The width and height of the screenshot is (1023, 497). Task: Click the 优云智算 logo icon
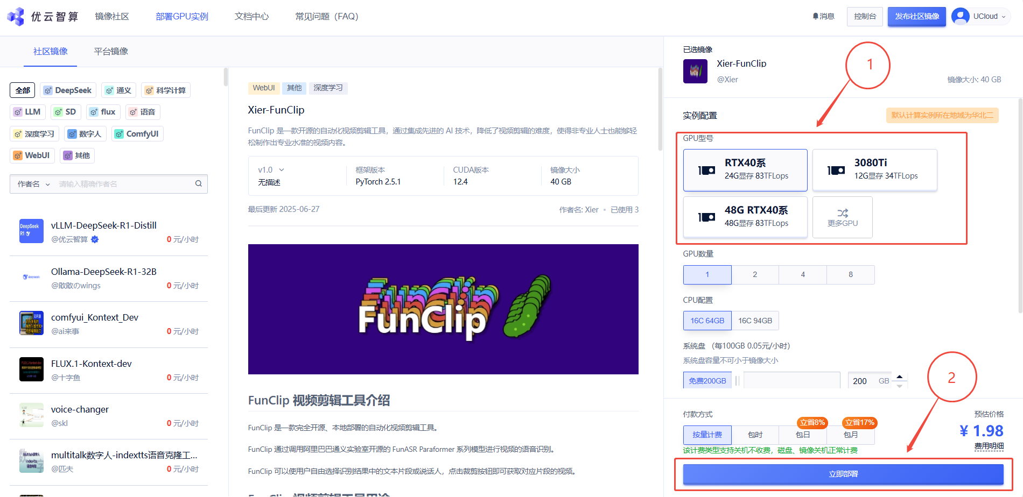point(16,17)
